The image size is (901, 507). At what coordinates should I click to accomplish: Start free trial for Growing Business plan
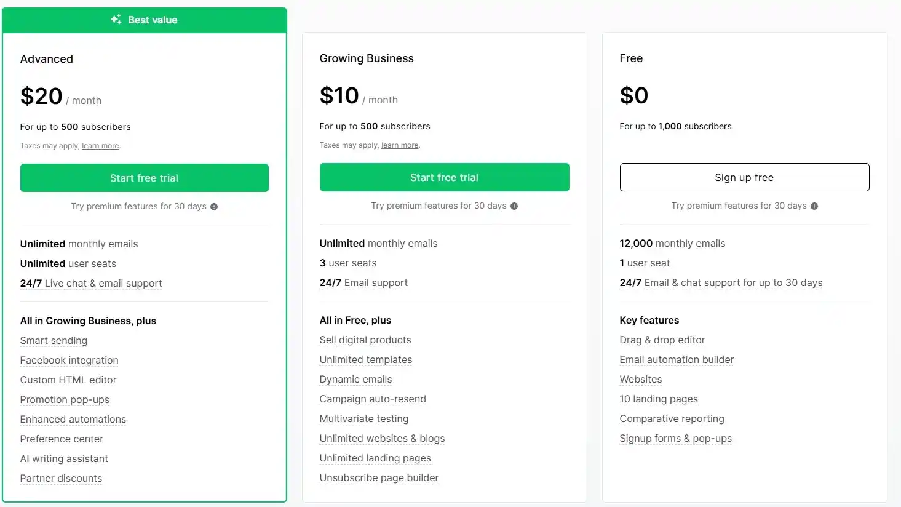tap(444, 177)
